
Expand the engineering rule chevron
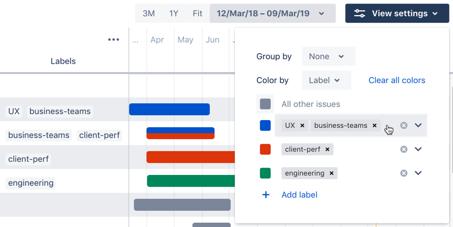point(418,173)
